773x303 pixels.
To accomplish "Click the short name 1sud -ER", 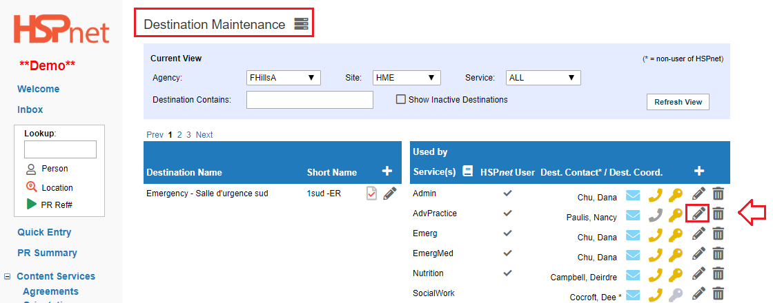I will tap(324, 194).
